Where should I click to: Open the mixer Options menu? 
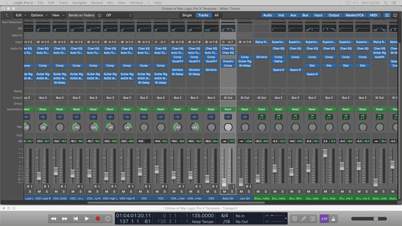click(39, 15)
